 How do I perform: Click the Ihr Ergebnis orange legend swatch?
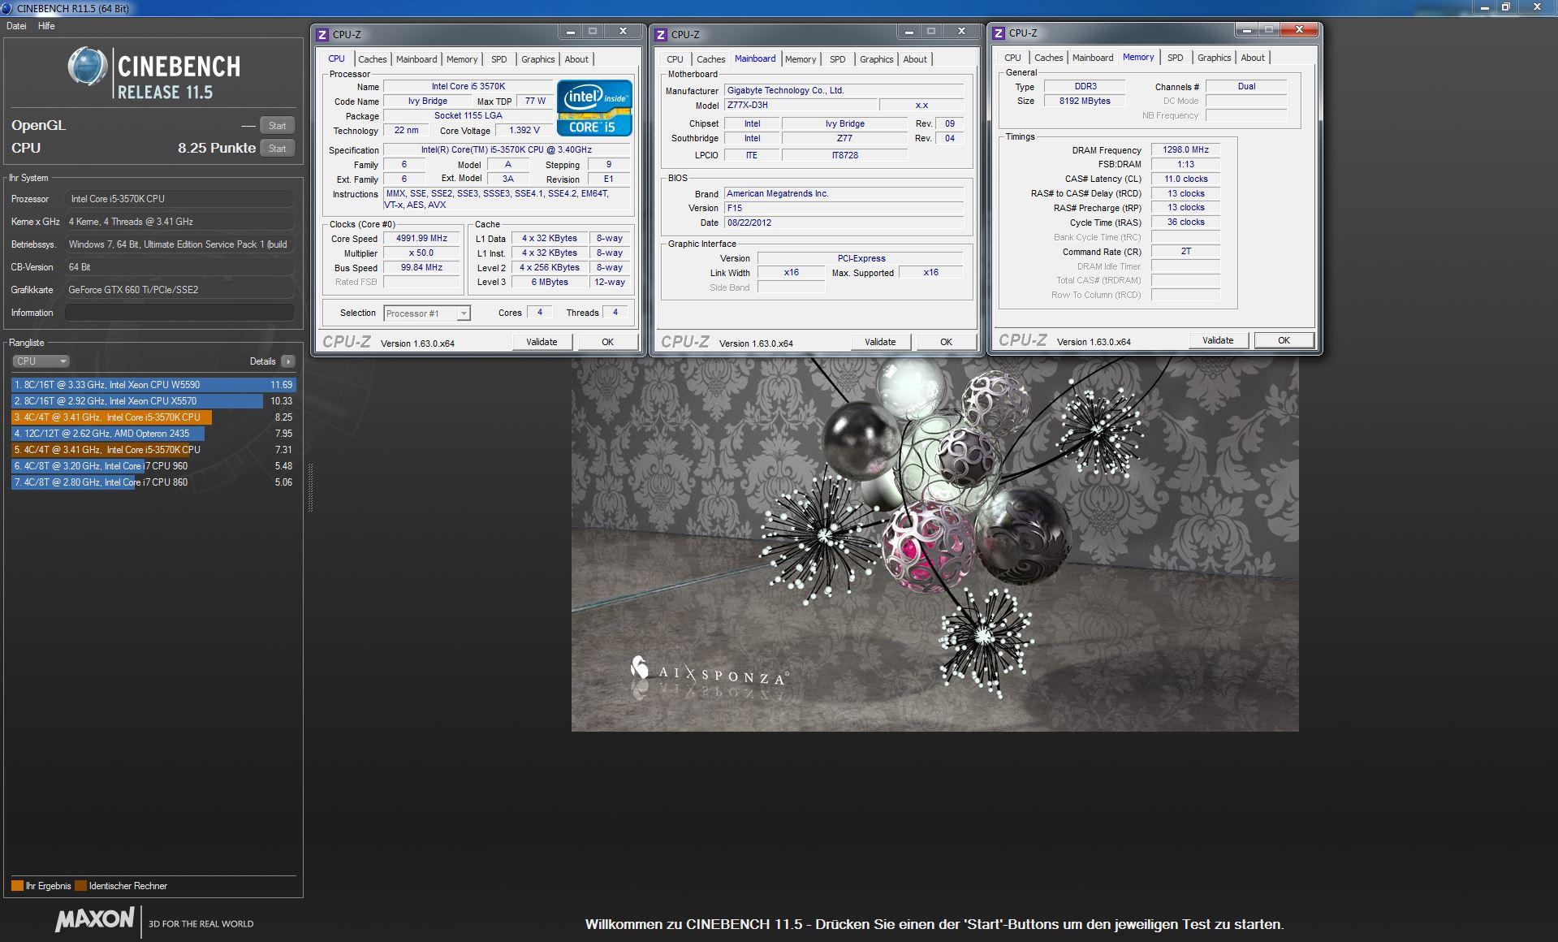click(17, 886)
